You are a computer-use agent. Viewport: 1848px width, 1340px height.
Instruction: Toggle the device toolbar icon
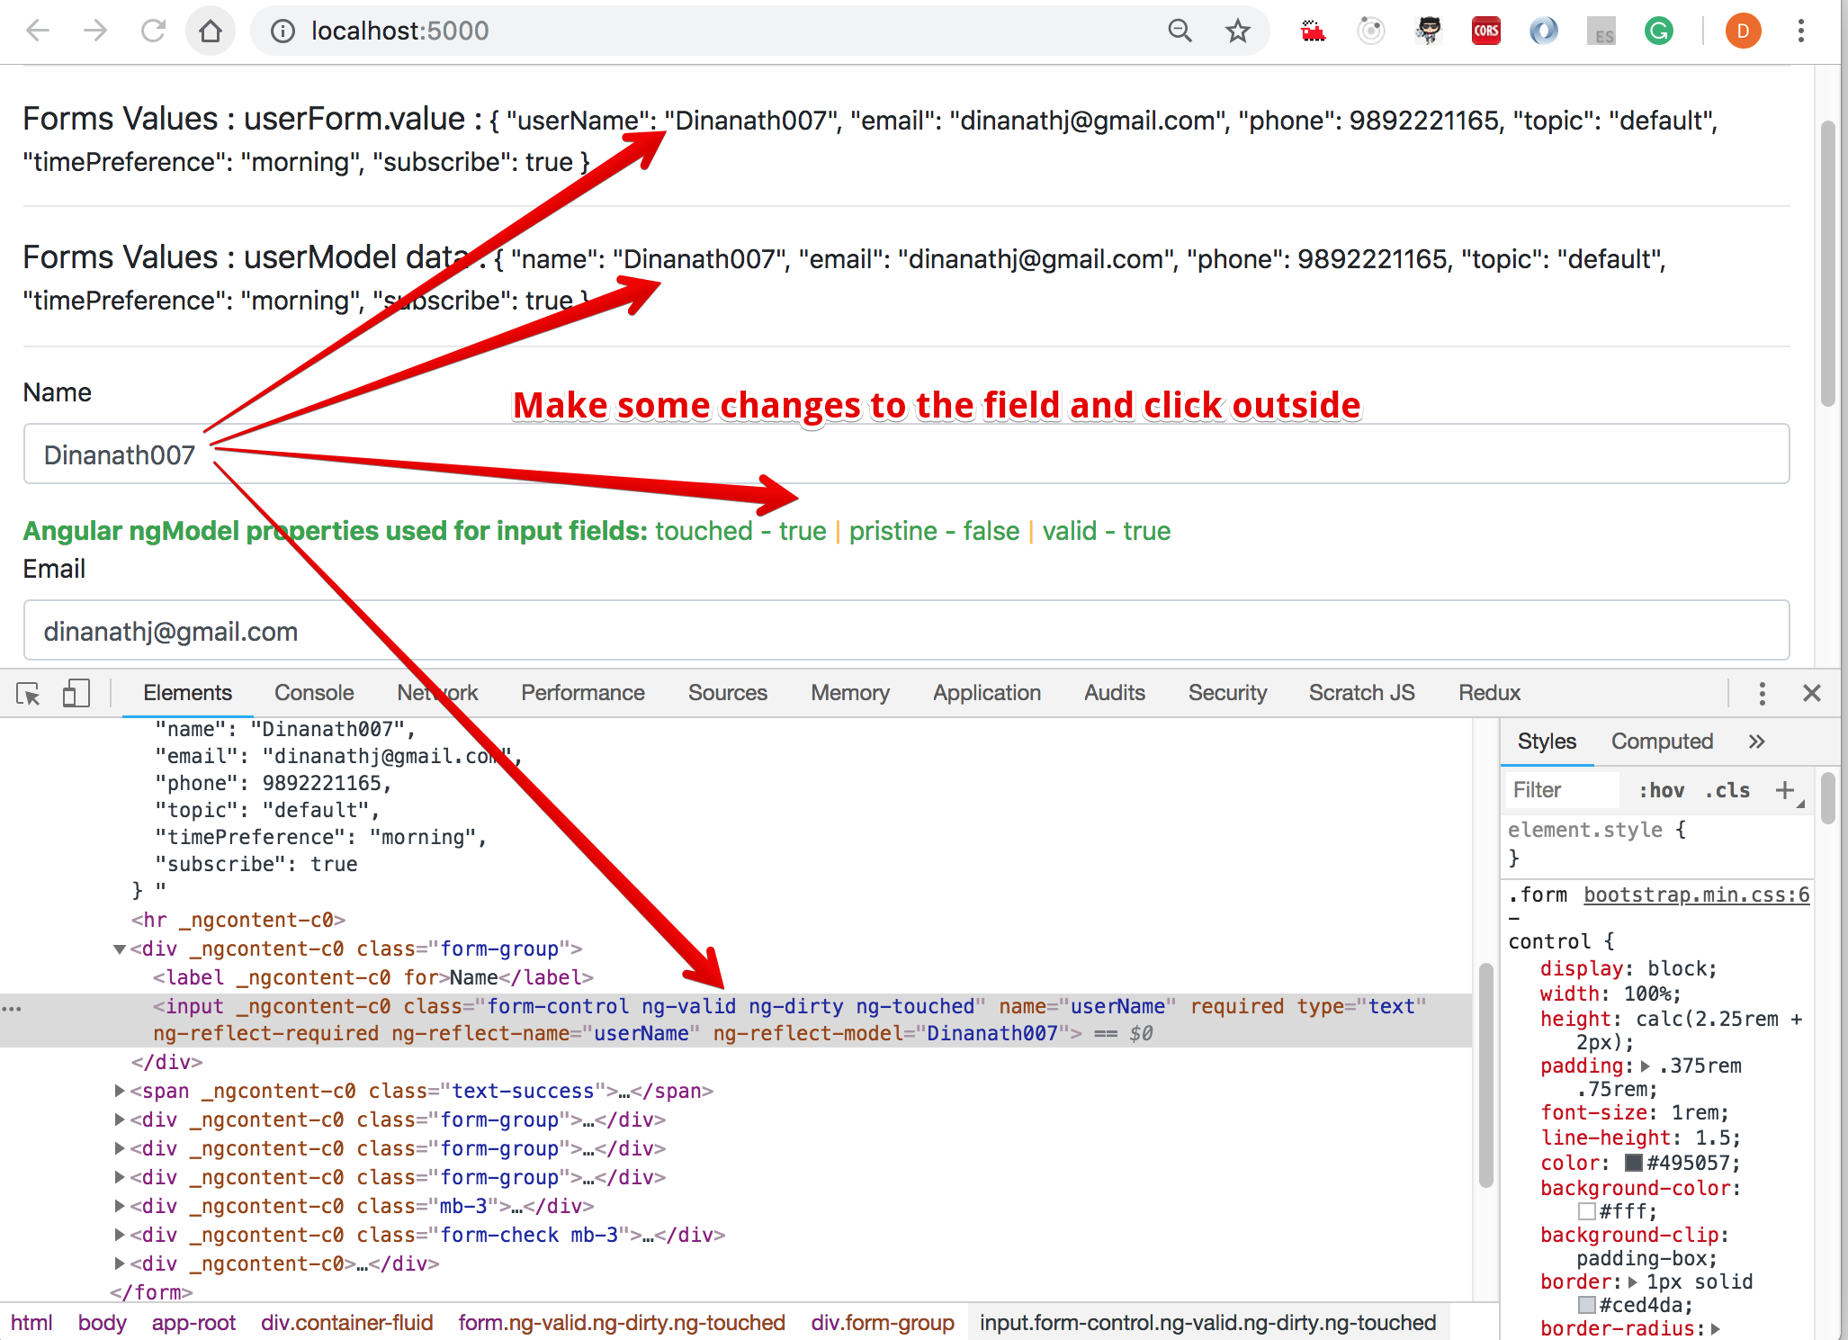(76, 694)
